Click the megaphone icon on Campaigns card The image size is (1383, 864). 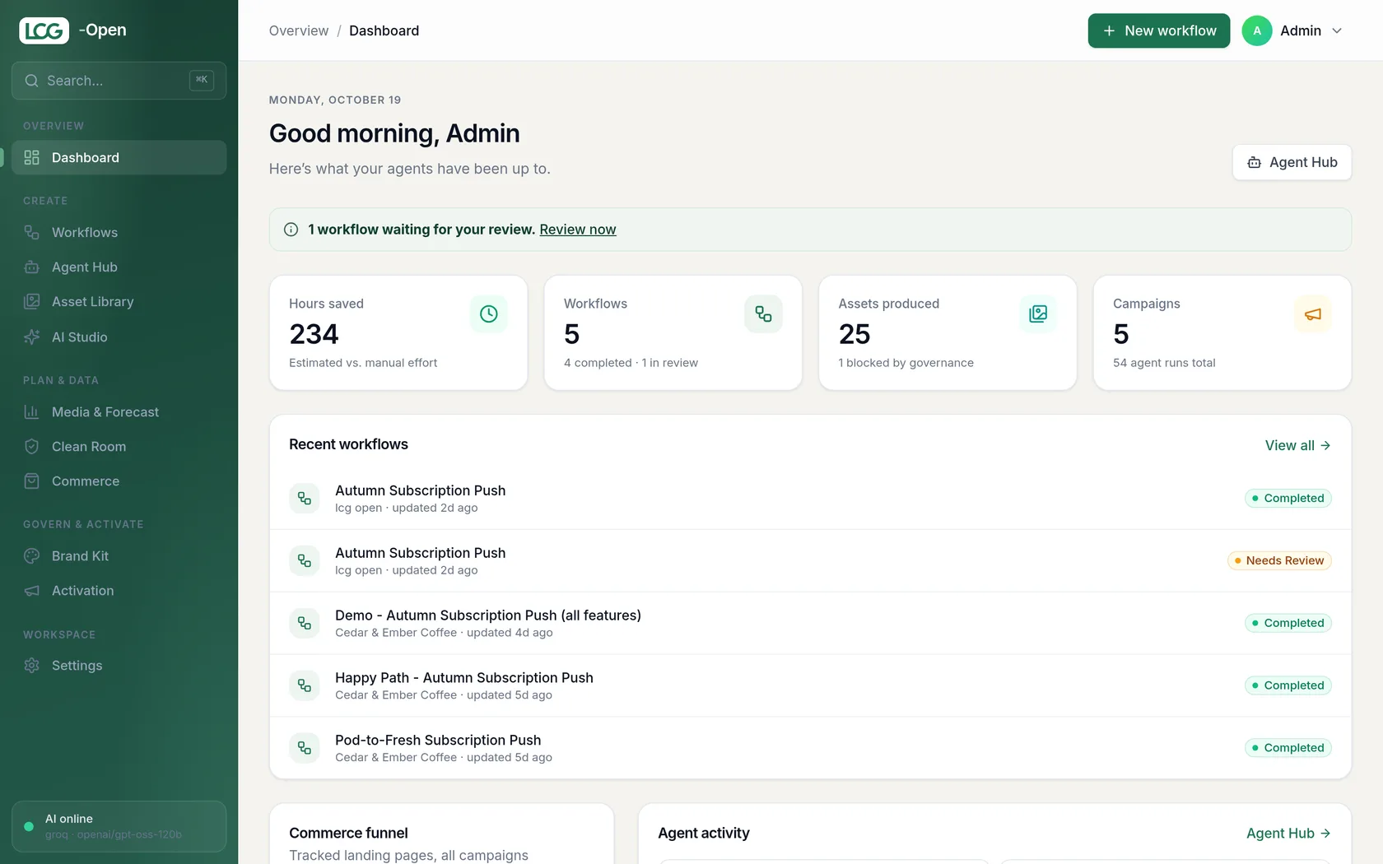tap(1313, 314)
